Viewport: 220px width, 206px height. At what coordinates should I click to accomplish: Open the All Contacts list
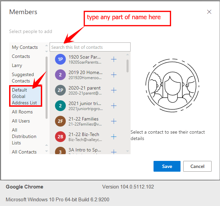[24, 152]
